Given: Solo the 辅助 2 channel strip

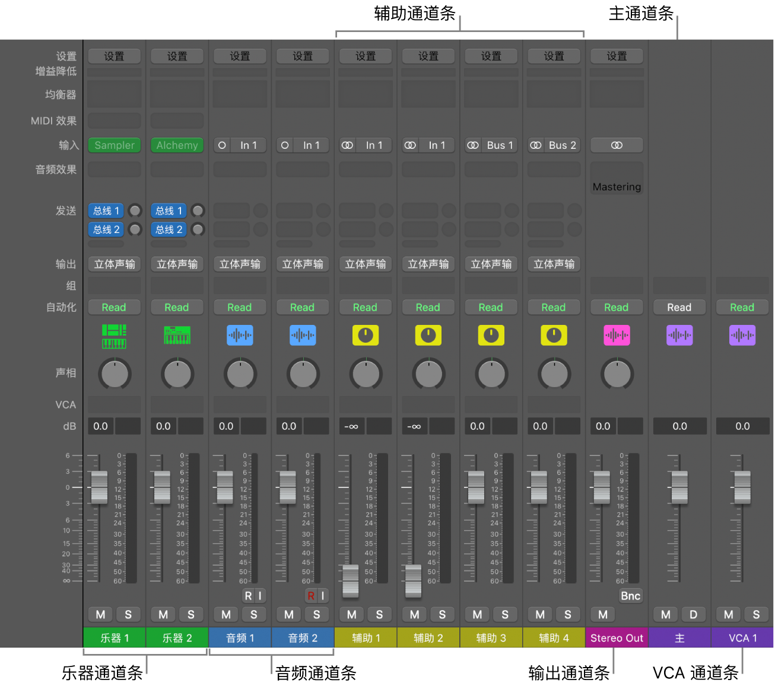Looking at the screenshot, I should [442, 614].
